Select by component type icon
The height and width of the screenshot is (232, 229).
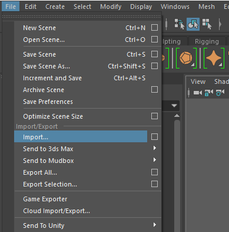[x=207, y=24]
